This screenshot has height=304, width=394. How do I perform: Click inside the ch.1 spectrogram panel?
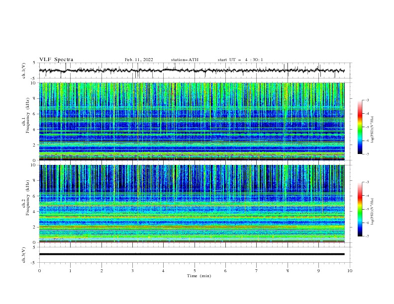click(x=192, y=121)
